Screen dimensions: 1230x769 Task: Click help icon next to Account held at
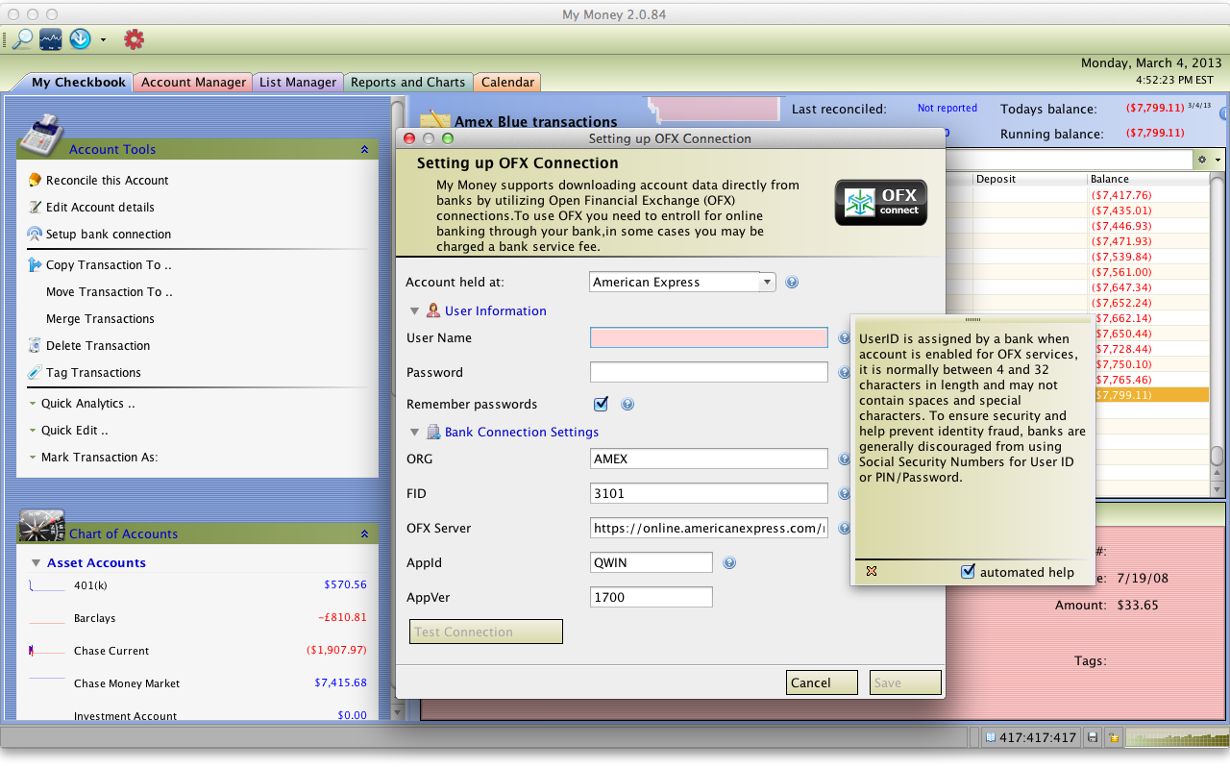pos(793,283)
